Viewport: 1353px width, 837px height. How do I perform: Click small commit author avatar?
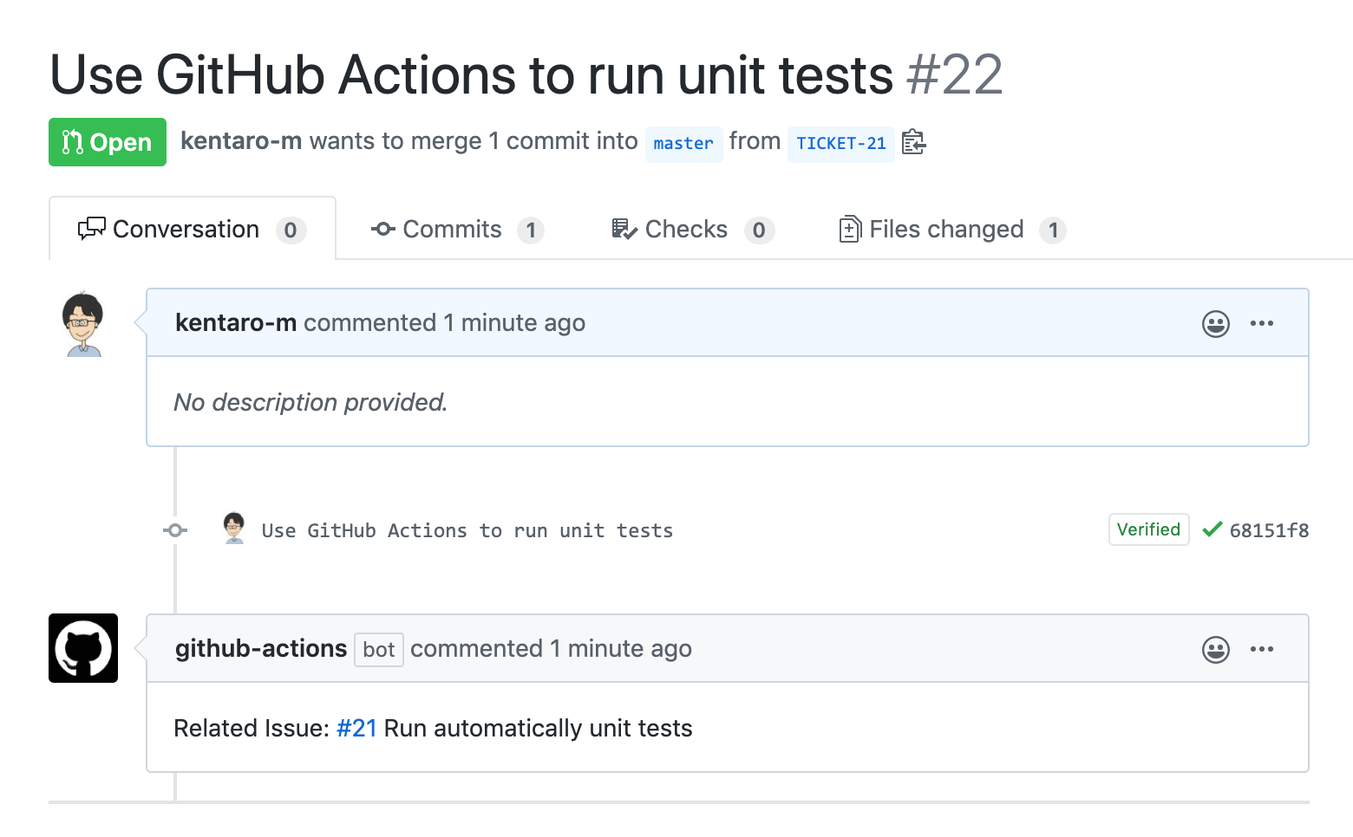pos(234,528)
